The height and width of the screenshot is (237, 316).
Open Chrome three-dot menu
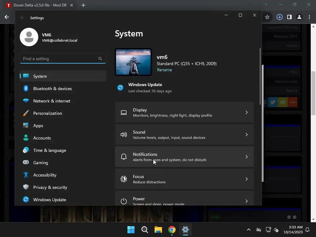[x=309, y=17]
